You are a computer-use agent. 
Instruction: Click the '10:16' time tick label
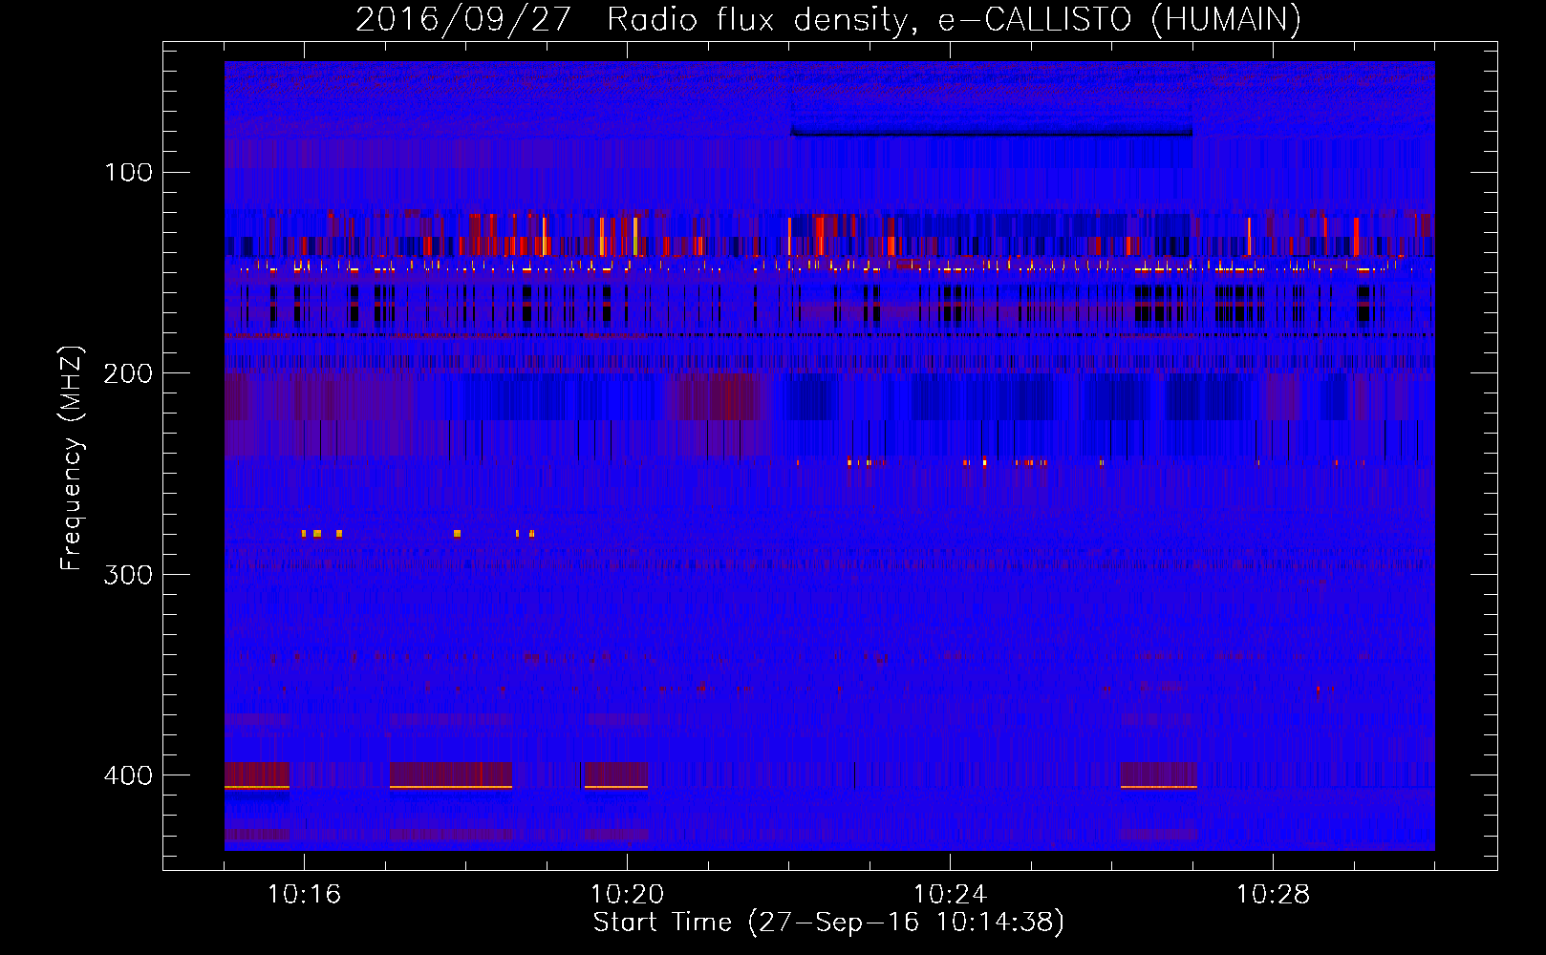tap(304, 895)
